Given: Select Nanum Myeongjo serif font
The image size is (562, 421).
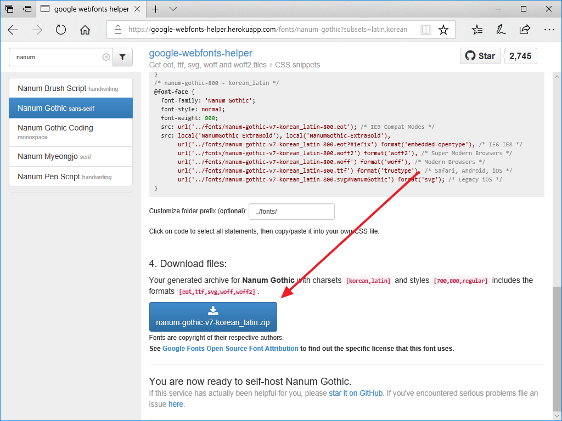Looking at the screenshot, I should (71, 156).
